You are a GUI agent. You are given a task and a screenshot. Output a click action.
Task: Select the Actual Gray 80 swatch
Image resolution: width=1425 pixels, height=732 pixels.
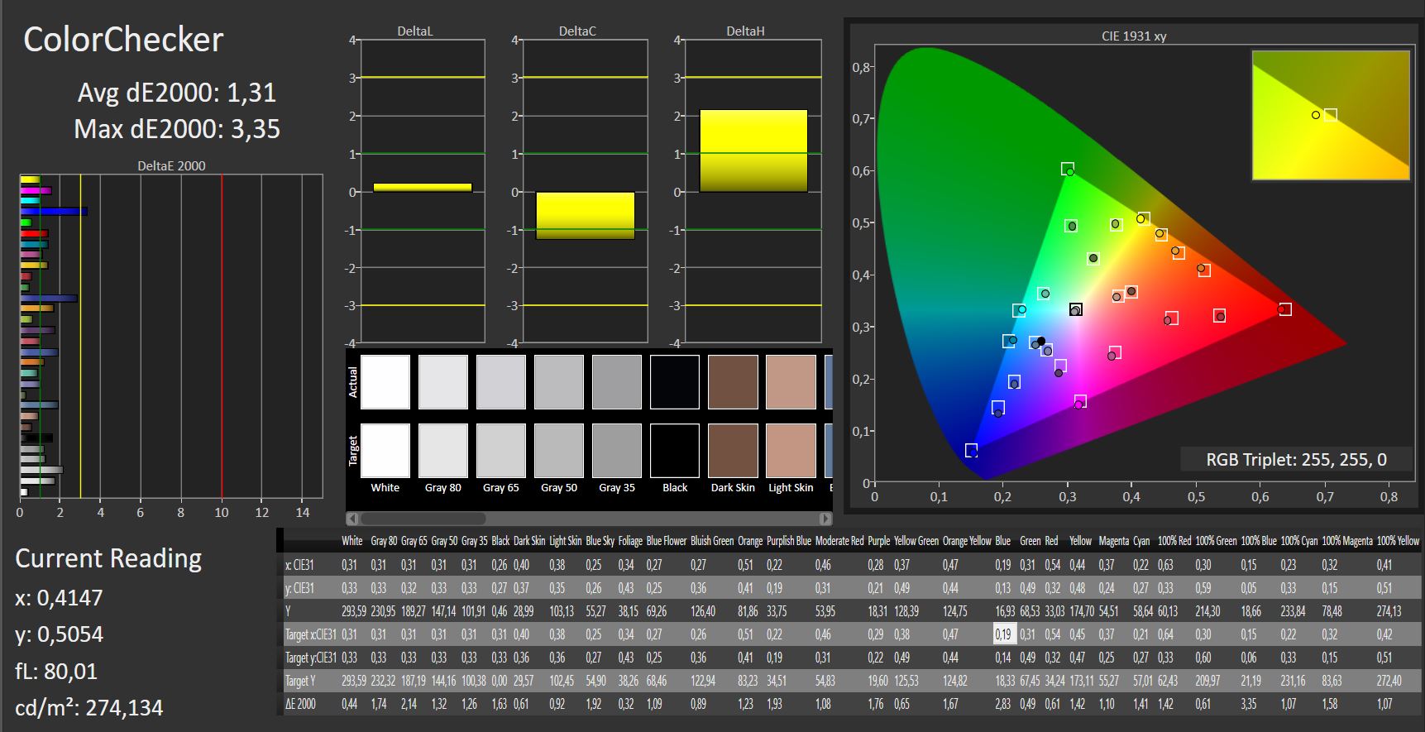(x=443, y=382)
